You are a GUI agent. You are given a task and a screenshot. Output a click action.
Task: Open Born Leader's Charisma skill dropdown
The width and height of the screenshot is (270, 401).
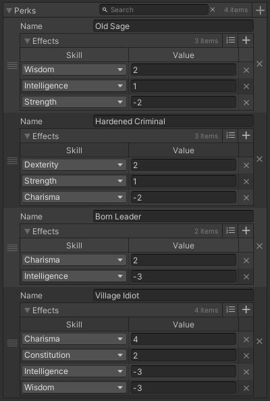pos(74,260)
